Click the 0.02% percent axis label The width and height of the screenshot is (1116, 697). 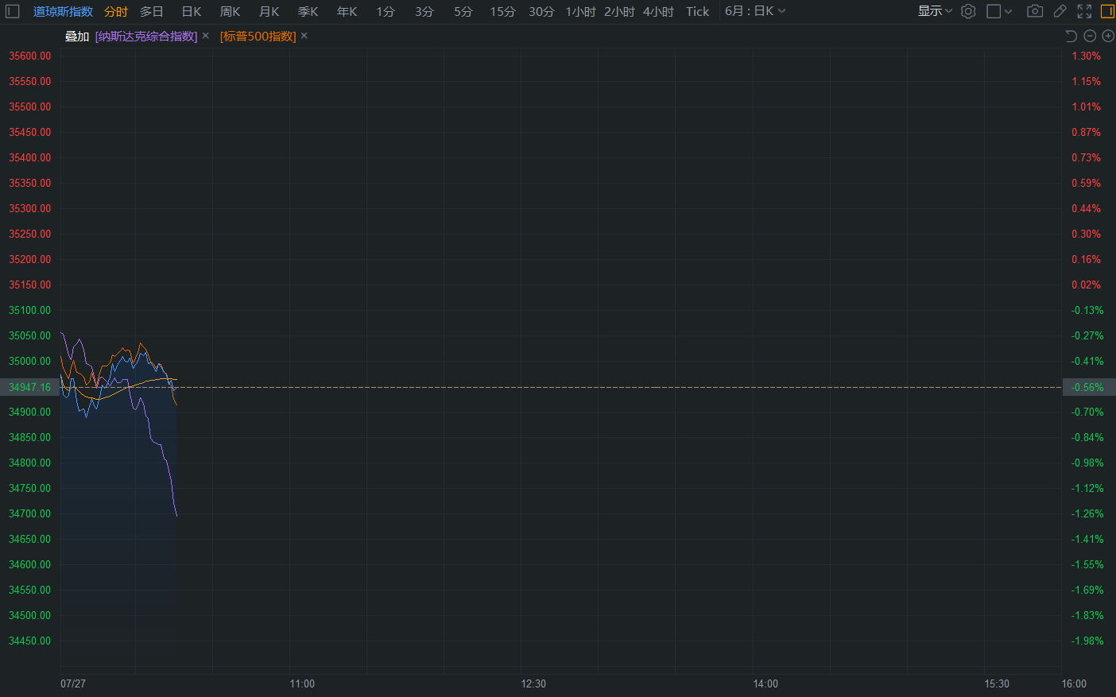pyautogui.click(x=1087, y=285)
